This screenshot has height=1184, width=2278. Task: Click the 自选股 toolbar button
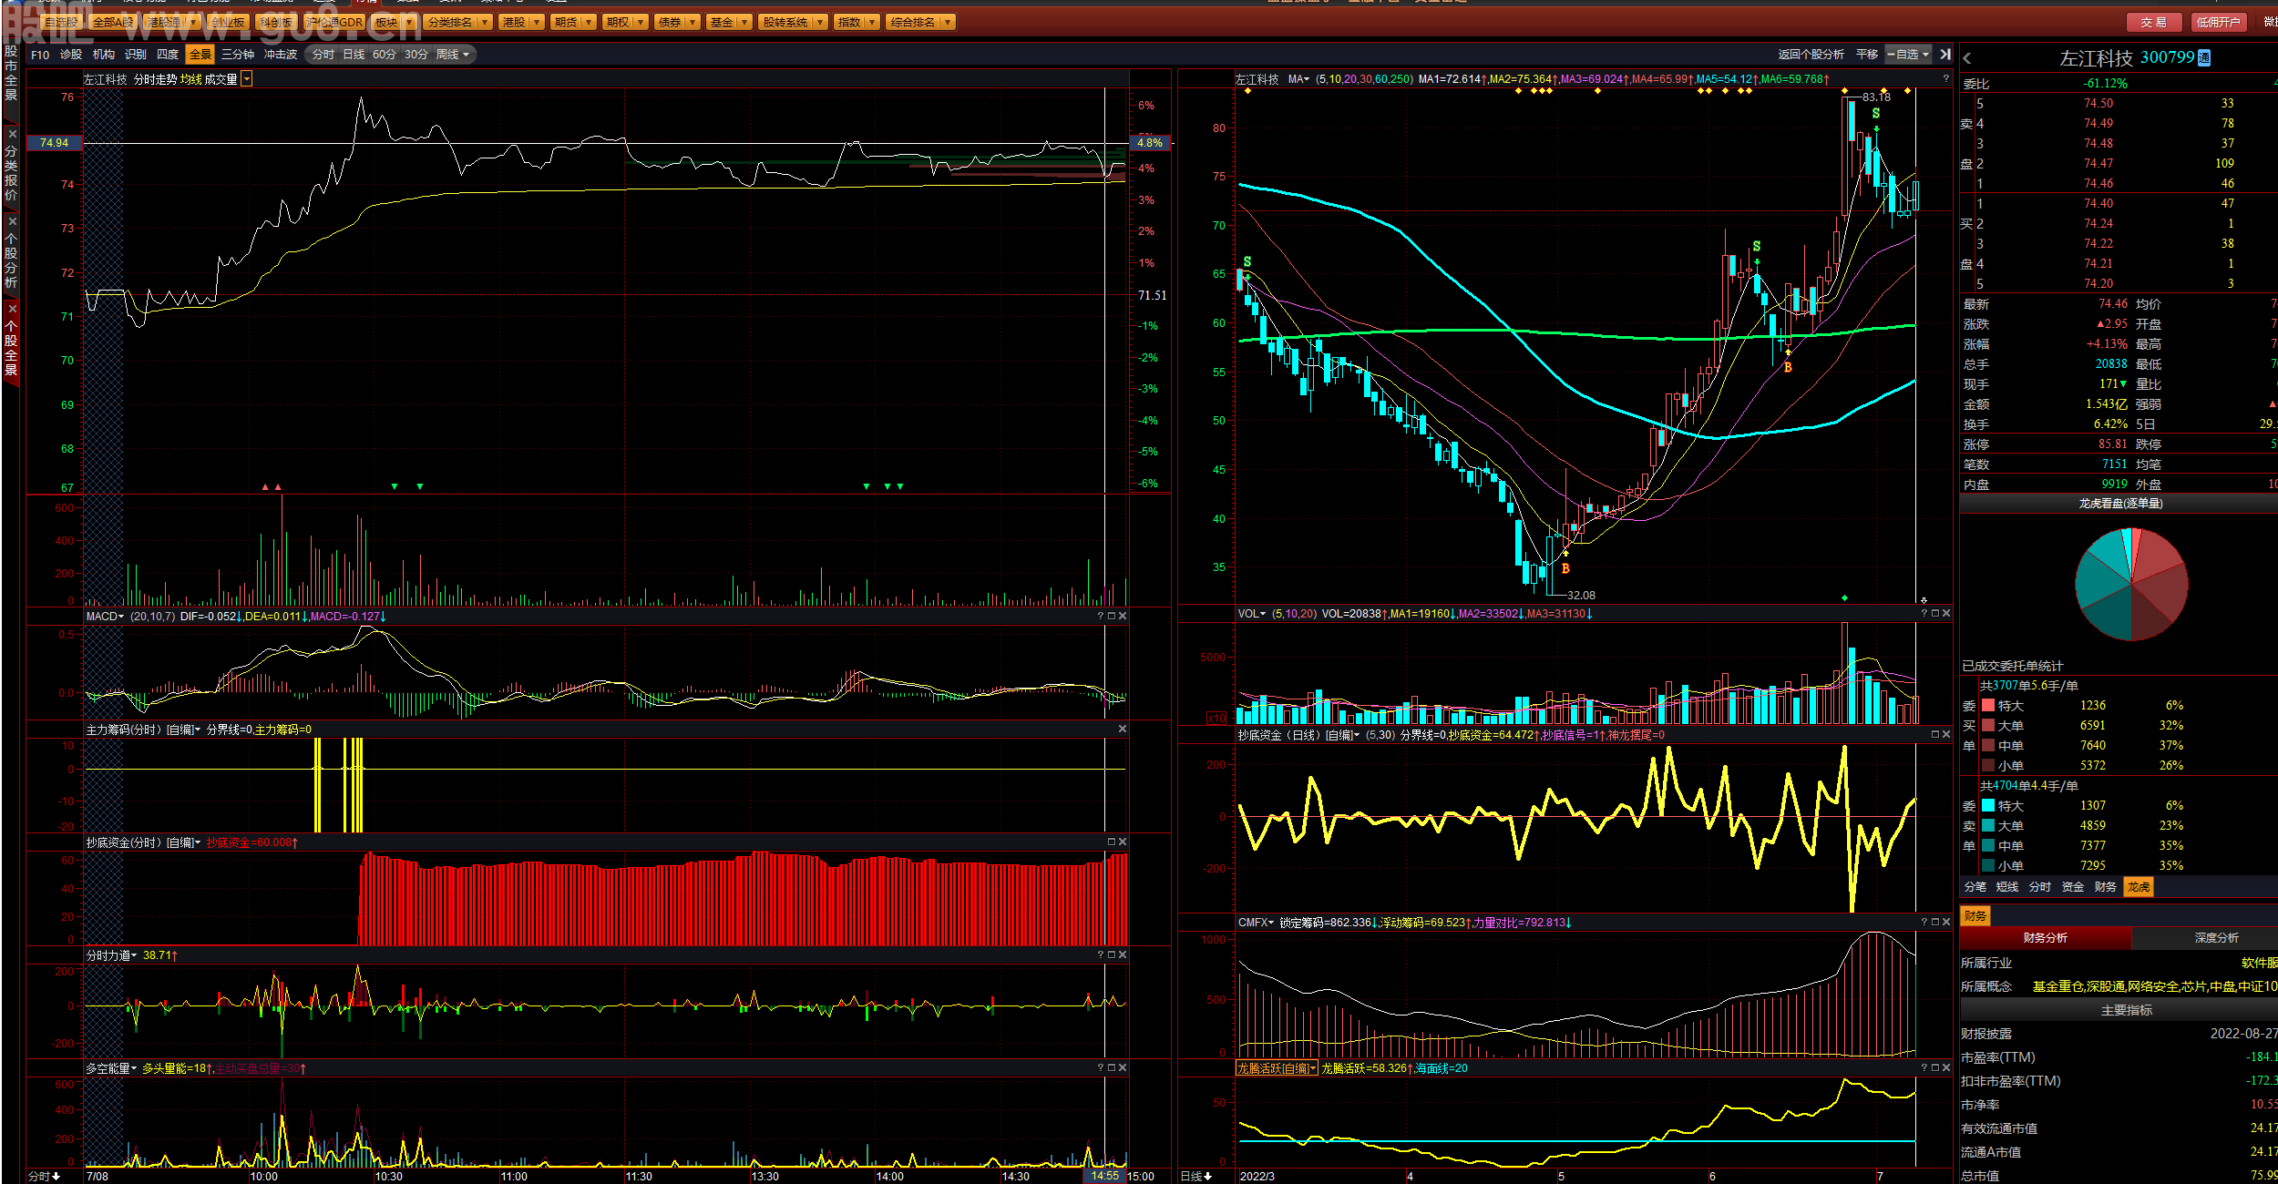click(62, 22)
